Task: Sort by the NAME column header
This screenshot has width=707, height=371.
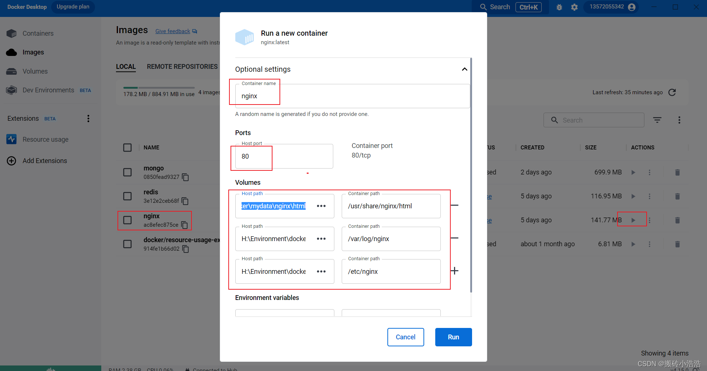Action: [x=151, y=148]
